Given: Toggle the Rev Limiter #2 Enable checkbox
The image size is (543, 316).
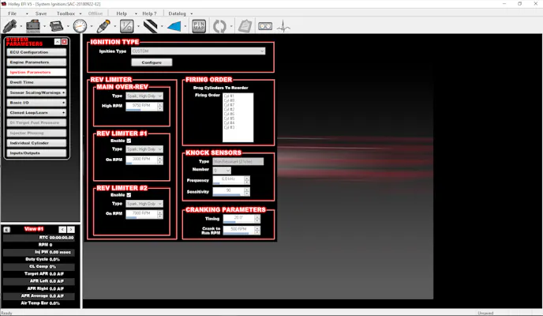Looking at the screenshot, I should pyautogui.click(x=129, y=194).
